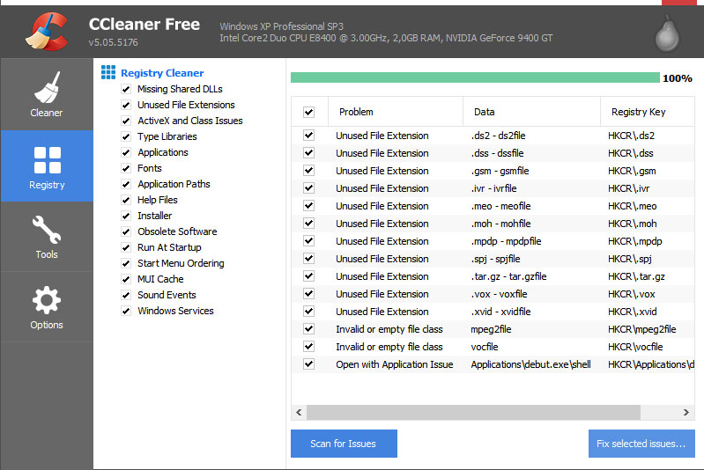
Task: Uncheck the .tar.gz issue row
Action: pyautogui.click(x=309, y=275)
